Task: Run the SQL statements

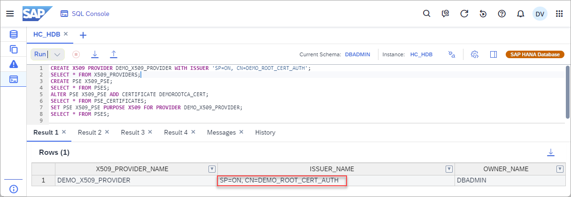Action: point(40,54)
